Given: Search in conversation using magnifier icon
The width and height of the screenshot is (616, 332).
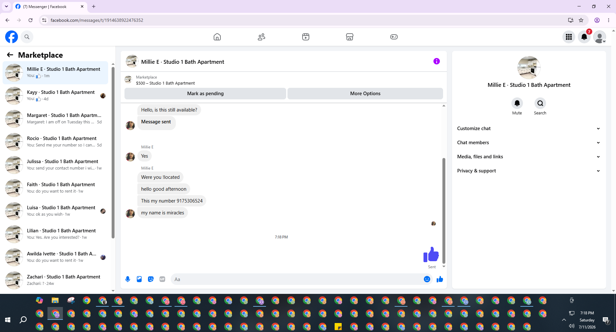Looking at the screenshot, I should (x=540, y=103).
